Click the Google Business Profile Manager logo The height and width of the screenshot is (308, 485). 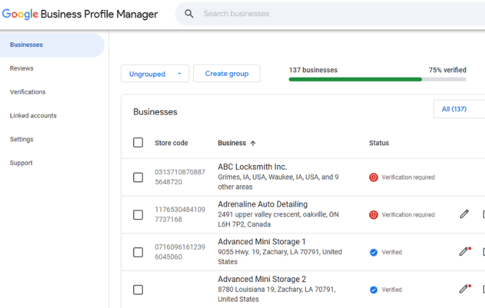click(x=80, y=14)
